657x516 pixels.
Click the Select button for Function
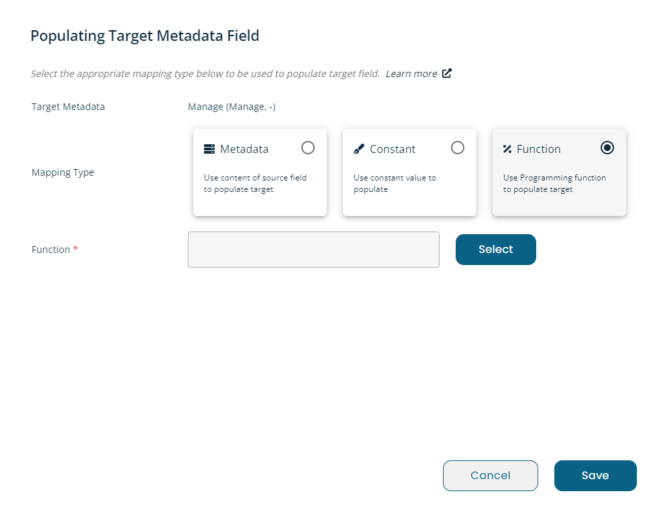[x=496, y=250]
